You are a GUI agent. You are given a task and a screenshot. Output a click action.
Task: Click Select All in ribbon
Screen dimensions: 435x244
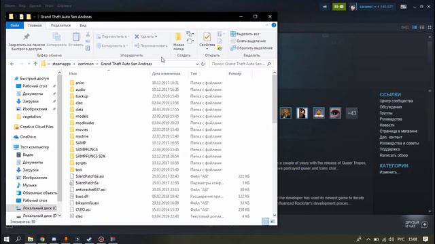point(245,34)
